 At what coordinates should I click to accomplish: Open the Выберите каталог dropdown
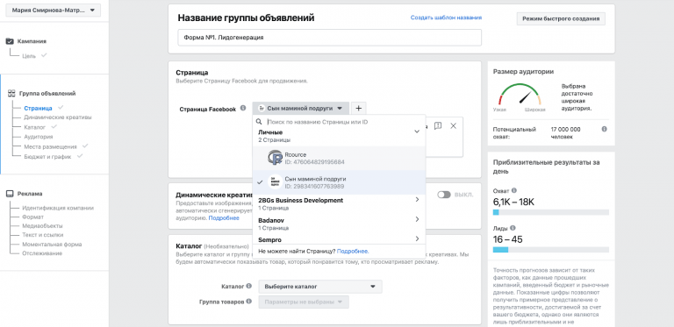[x=319, y=286]
